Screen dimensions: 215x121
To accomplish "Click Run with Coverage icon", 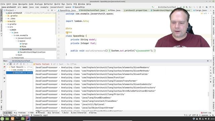I will (x=187, y=7).
